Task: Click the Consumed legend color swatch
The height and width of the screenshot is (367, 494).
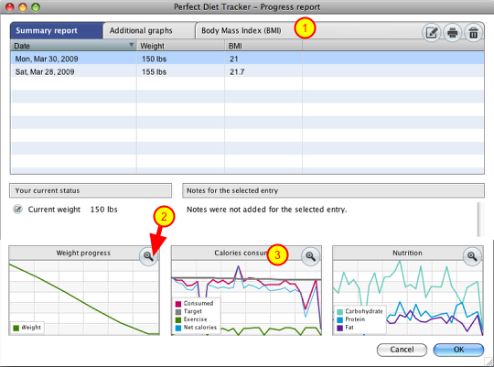Action: tap(178, 304)
